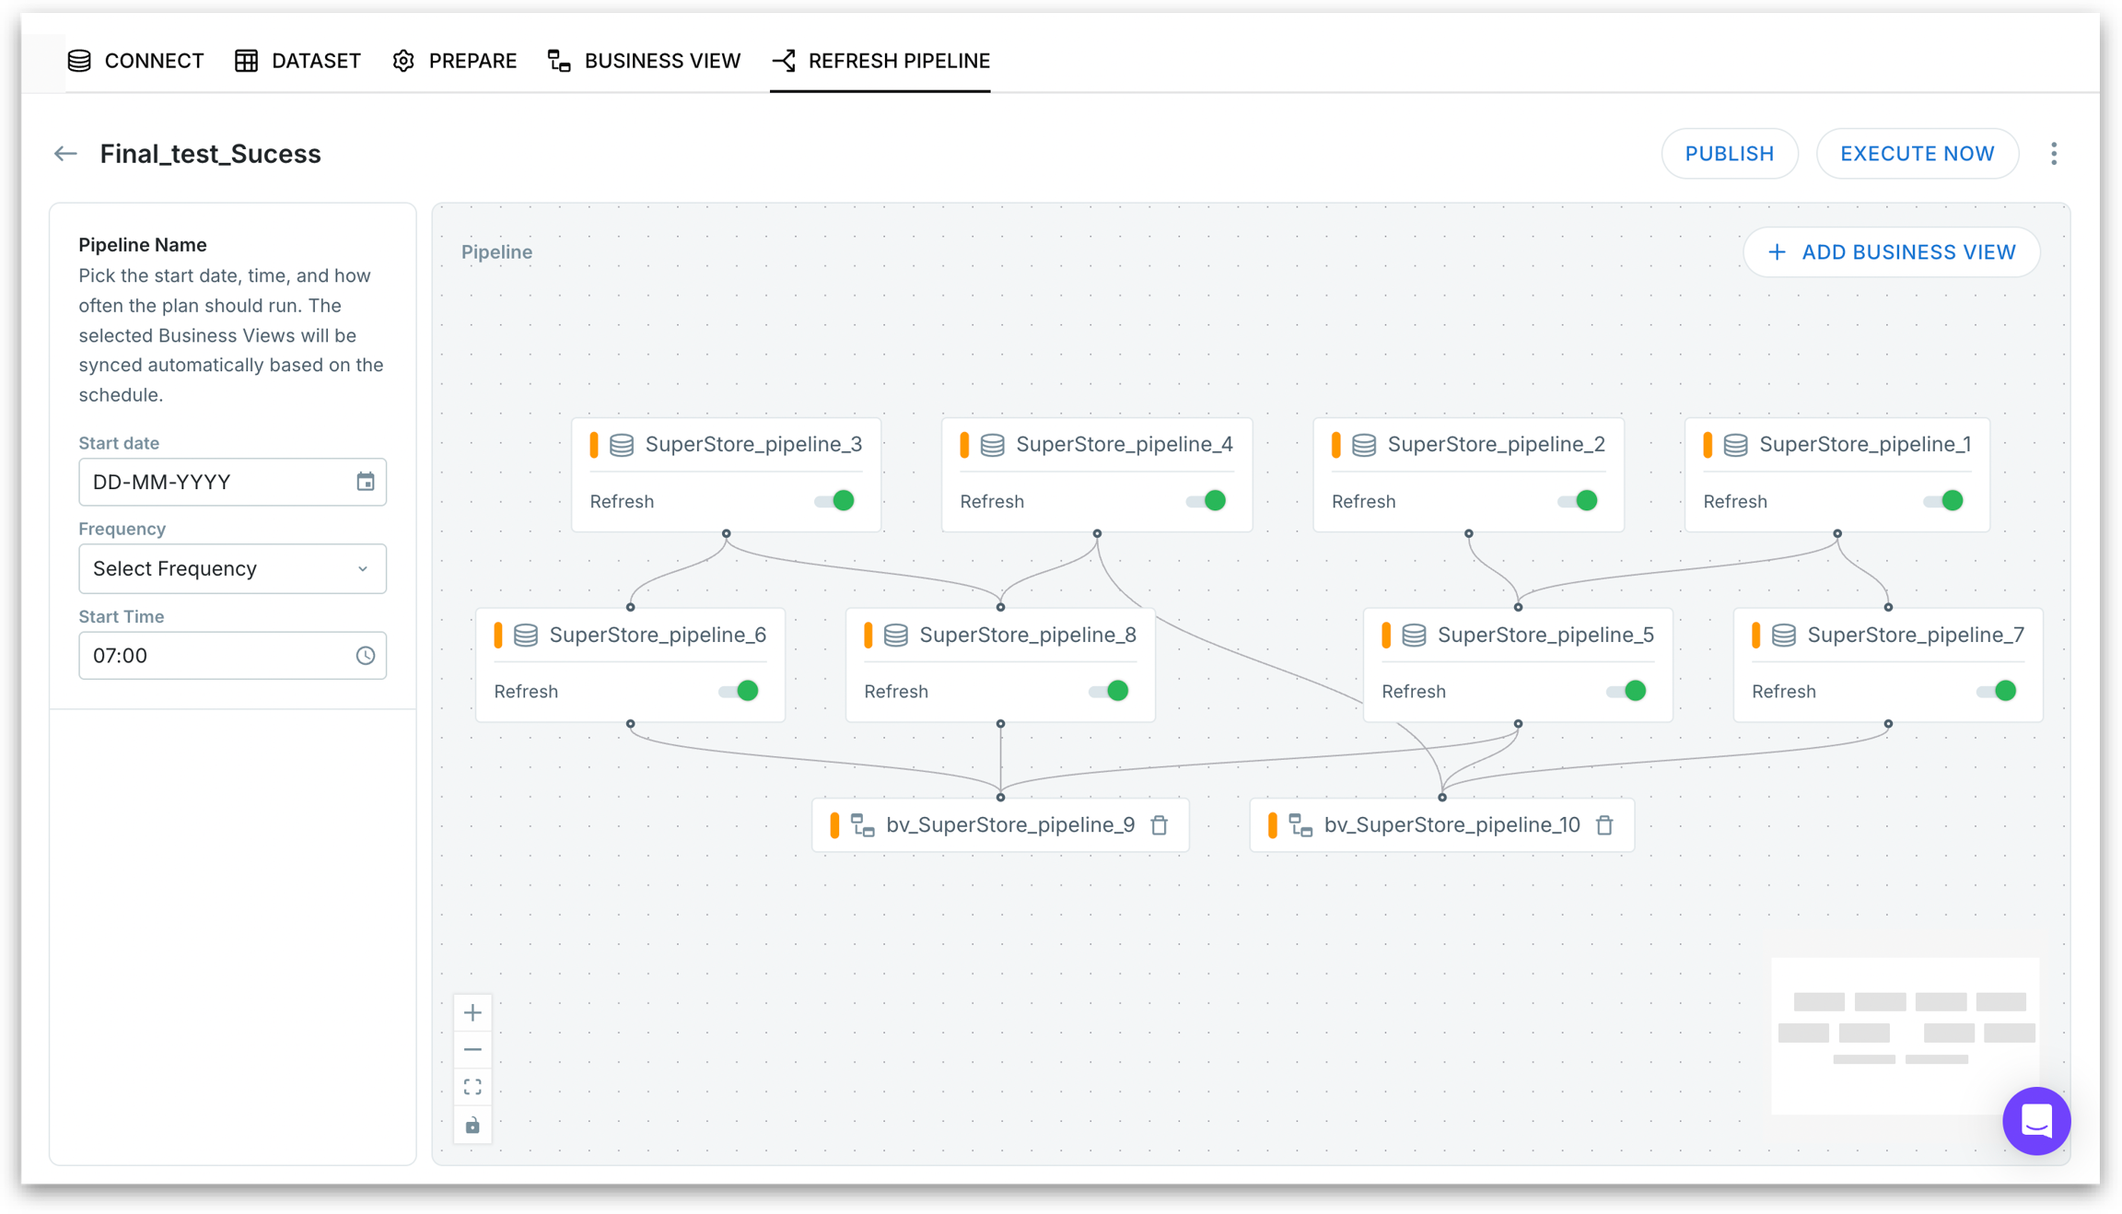Switch off Refresh for SuperStore_pipeline_7
The width and height of the screenshot is (2122, 1214).
(1996, 691)
